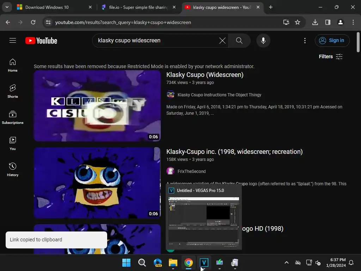The width and height of the screenshot is (361, 271).
Task: Switch to file.io tab
Action: pyautogui.click(x=139, y=7)
